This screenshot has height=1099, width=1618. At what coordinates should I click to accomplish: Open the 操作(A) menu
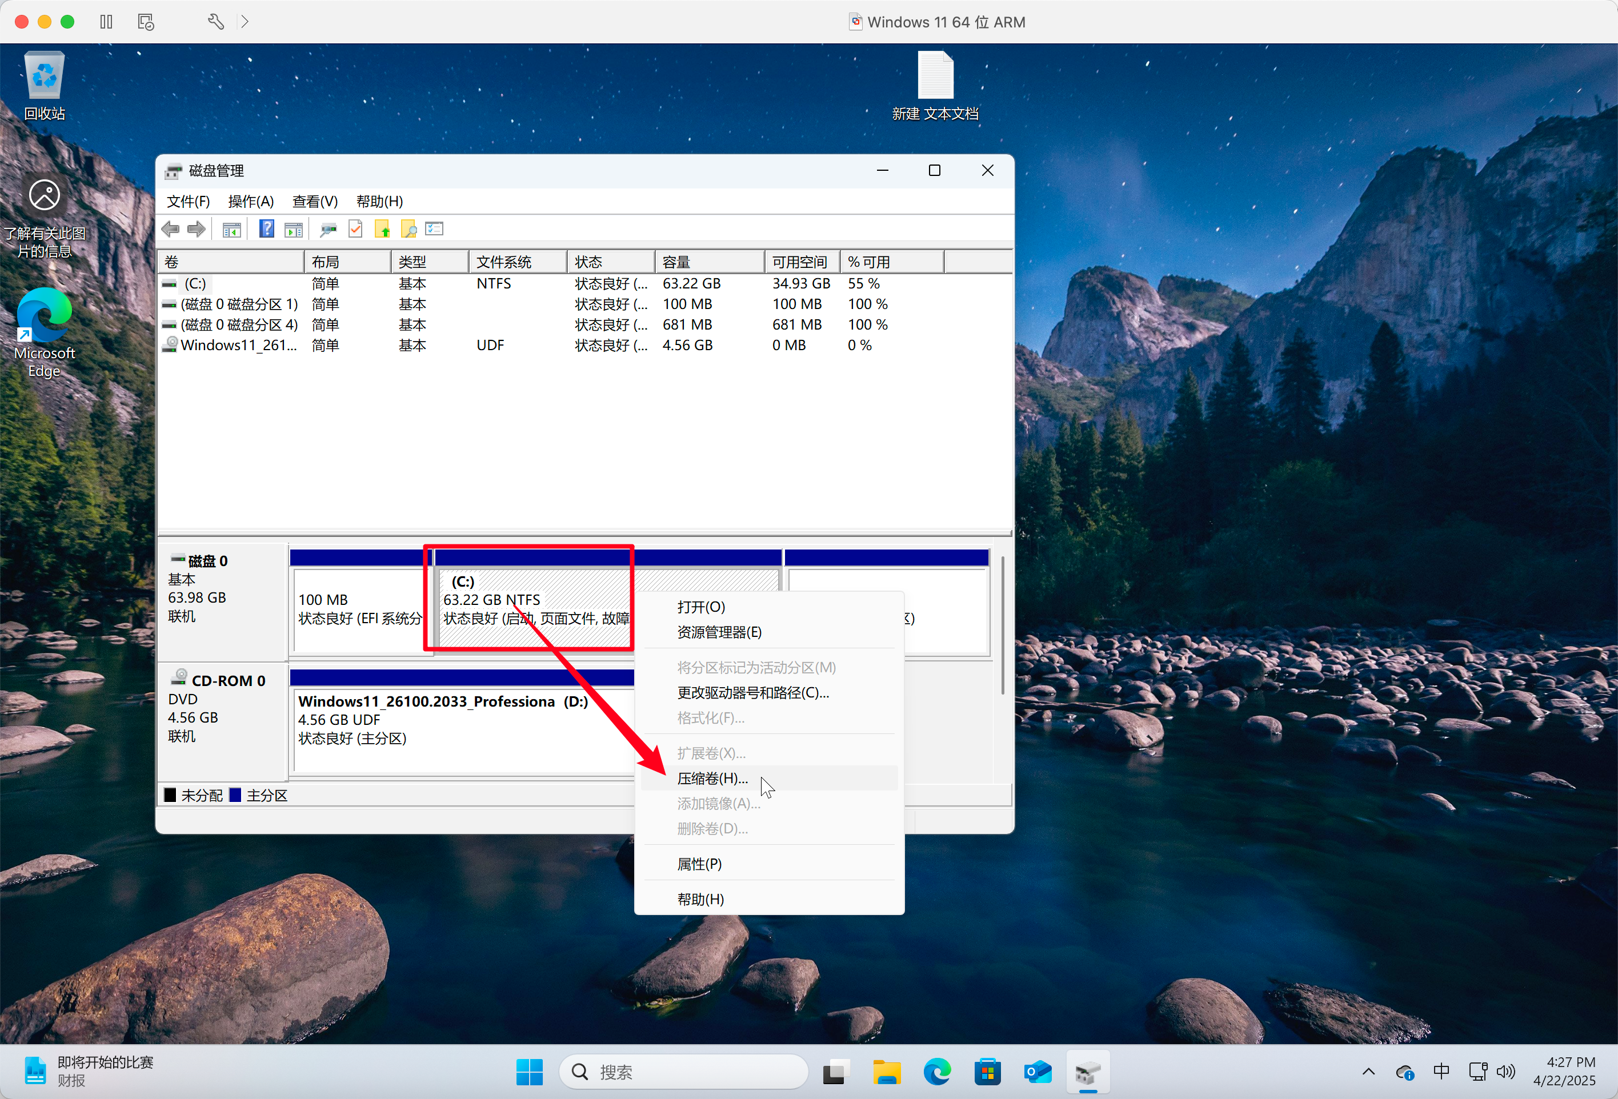click(251, 201)
